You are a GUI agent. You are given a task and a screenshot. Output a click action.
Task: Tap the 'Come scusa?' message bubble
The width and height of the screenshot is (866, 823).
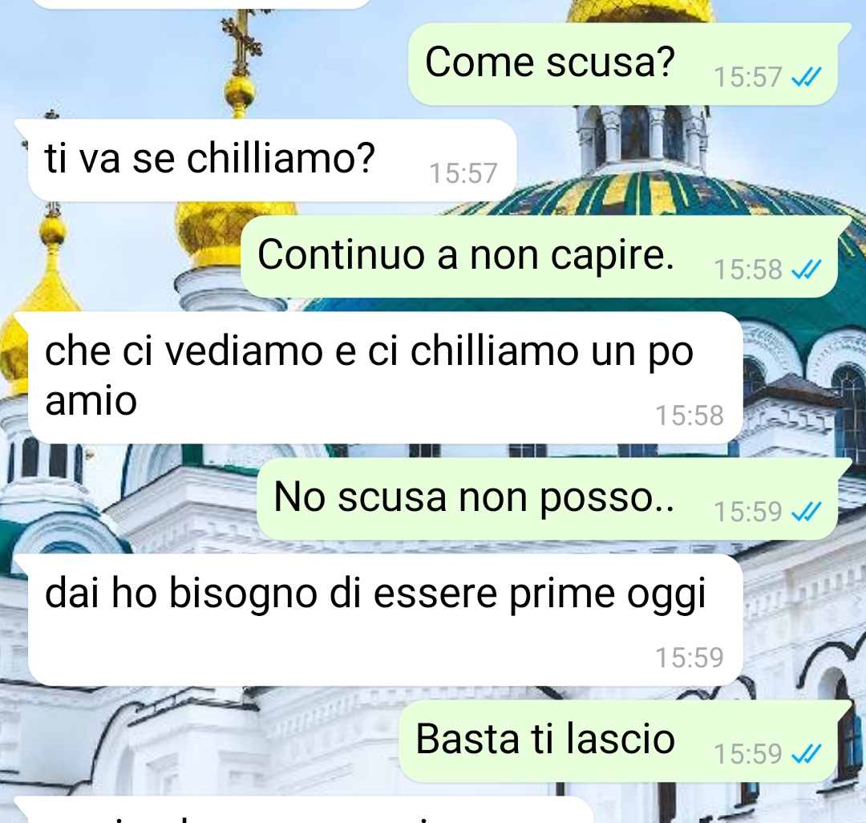tap(623, 63)
